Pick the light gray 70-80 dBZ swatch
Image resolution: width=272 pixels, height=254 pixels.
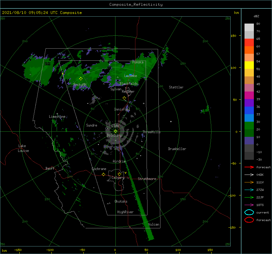click(249, 27)
